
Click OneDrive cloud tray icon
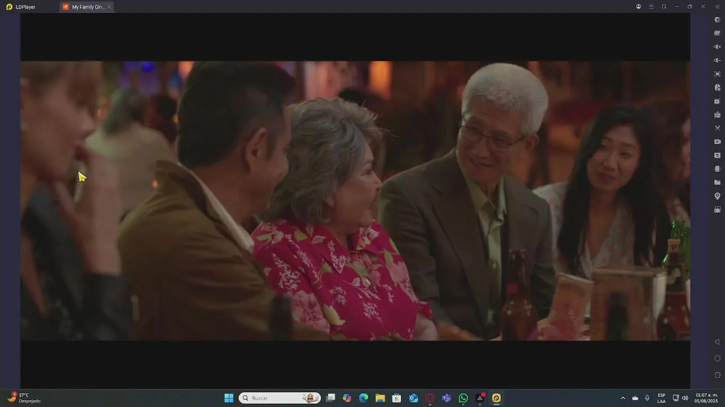635,398
